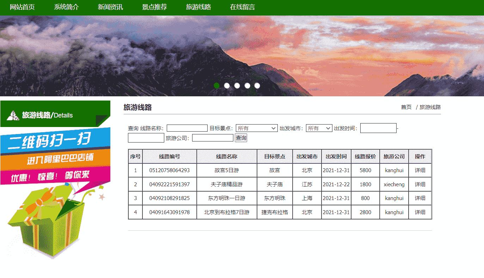Open 详细 for 东方明珠一日游 row
Screen dimensions: 484x278
point(420,198)
